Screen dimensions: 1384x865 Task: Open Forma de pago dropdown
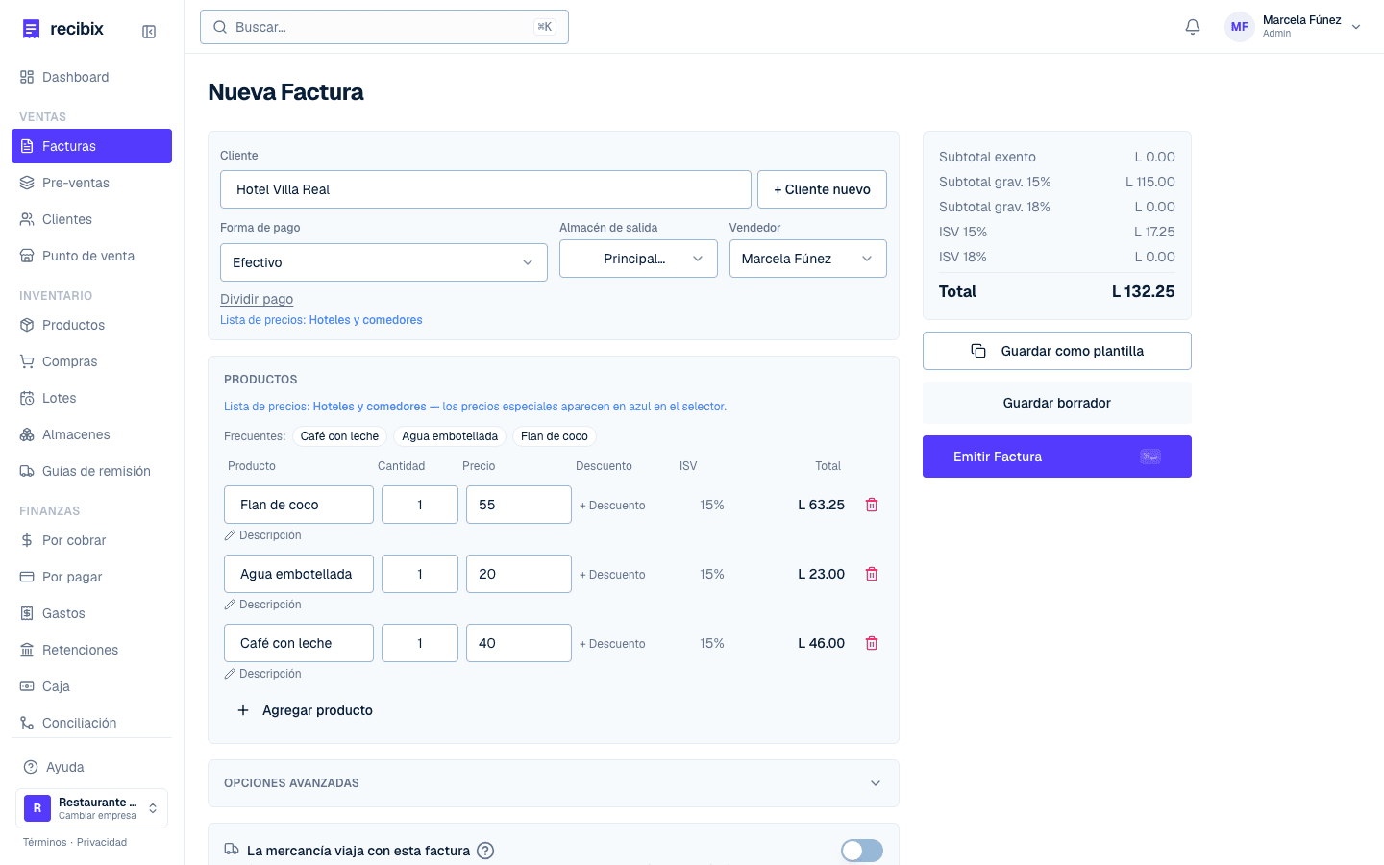point(383,262)
